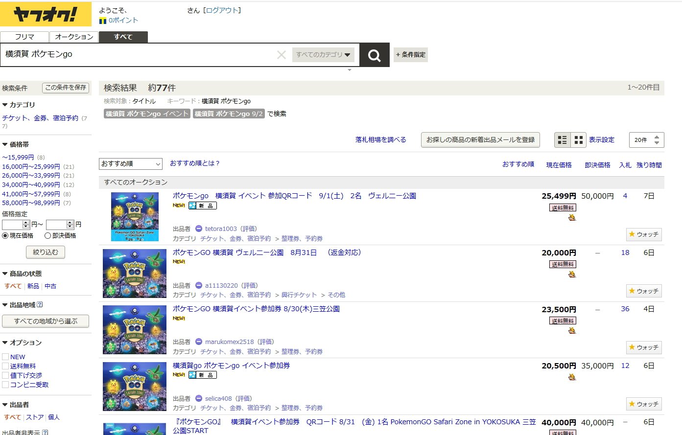
Task: Check the 値下げ交渉 option checkbox
Action: (x=5, y=375)
